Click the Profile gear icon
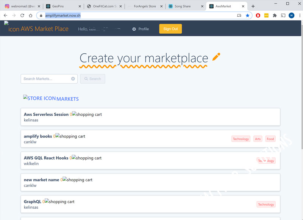 pos(134,29)
